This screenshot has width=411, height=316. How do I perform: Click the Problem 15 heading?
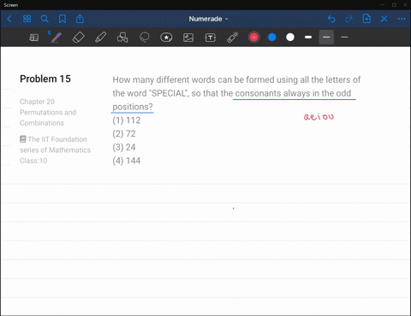[x=45, y=79]
